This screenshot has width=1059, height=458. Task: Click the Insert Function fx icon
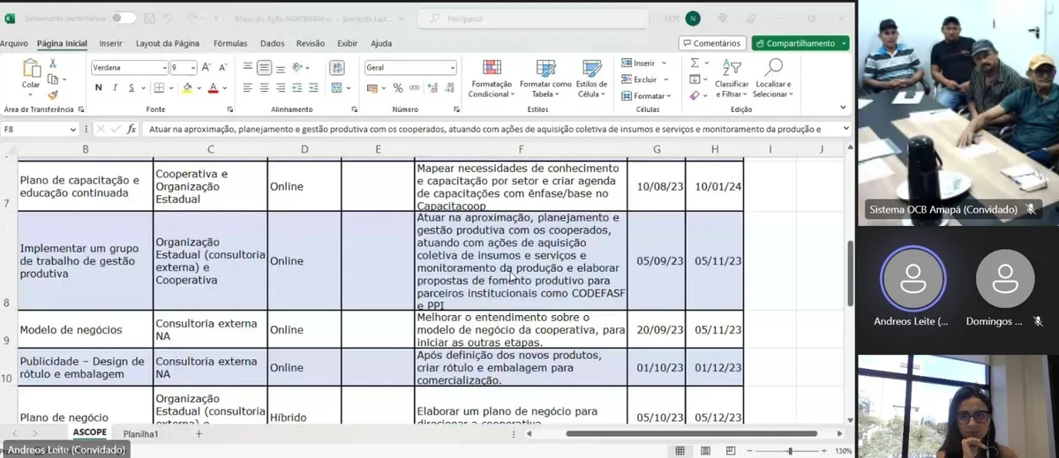pos(131,129)
